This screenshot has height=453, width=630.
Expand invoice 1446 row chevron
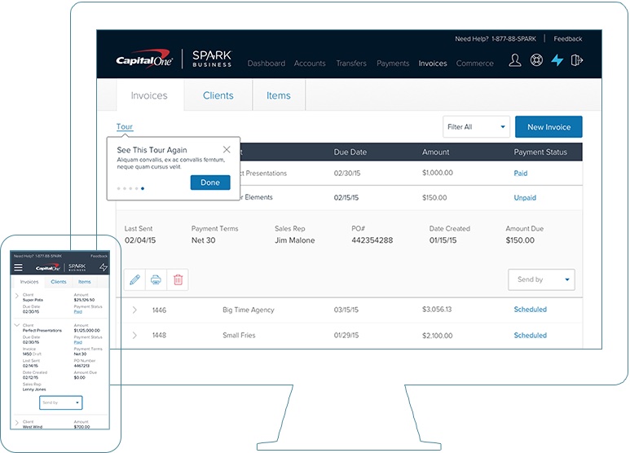tap(134, 310)
